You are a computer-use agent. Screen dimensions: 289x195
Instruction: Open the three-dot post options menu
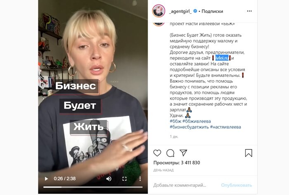(249, 11)
